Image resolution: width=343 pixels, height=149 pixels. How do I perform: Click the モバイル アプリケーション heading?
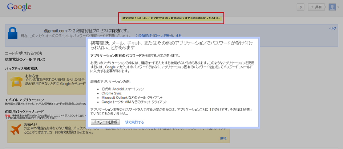pyautogui.click(x=24, y=99)
